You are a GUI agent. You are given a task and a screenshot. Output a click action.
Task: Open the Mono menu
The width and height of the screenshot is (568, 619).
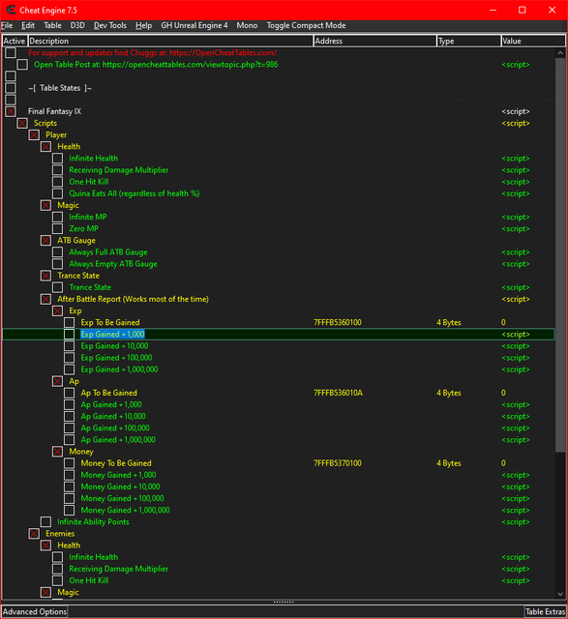click(247, 26)
